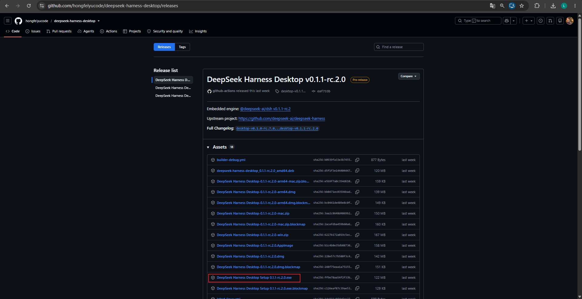Viewport: 582px width, 299px height.
Task: Select the third release in Release list
Action: point(173,96)
